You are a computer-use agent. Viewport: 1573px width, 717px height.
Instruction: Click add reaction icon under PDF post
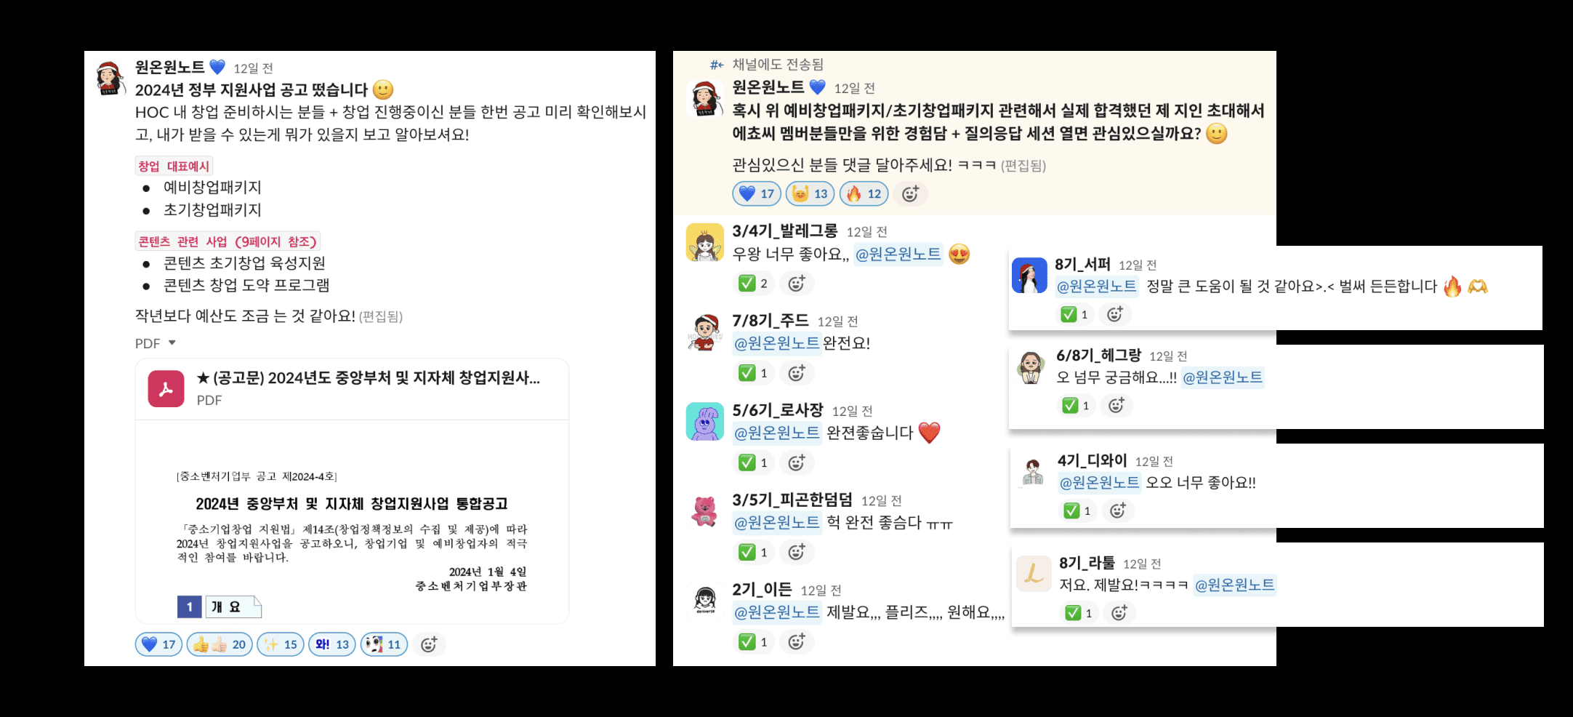tap(429, 644)
